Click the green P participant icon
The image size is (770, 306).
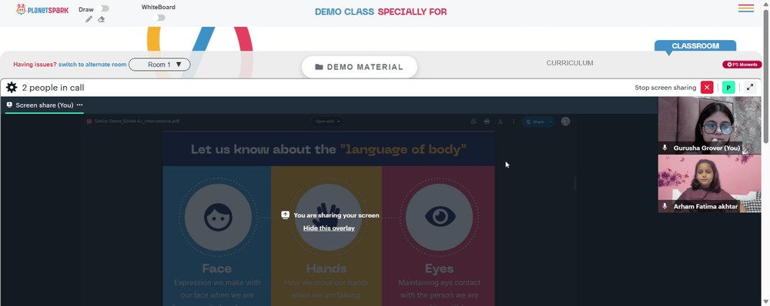(x=728, y=88)
